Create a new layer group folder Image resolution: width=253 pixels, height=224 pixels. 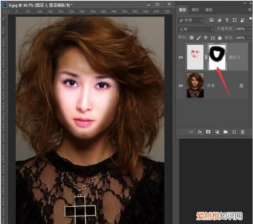pos(226,132)
